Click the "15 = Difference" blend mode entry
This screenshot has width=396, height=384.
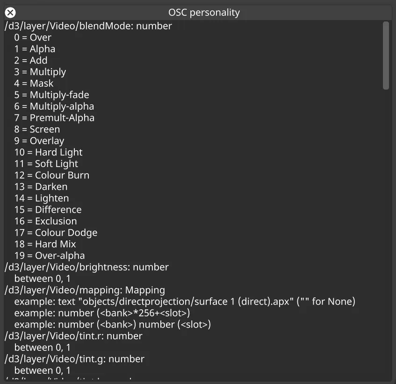48,209
